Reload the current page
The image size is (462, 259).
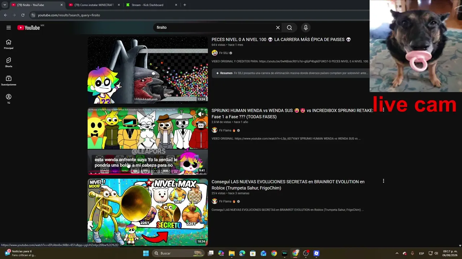pyautogui.click(x=23, y=15)
